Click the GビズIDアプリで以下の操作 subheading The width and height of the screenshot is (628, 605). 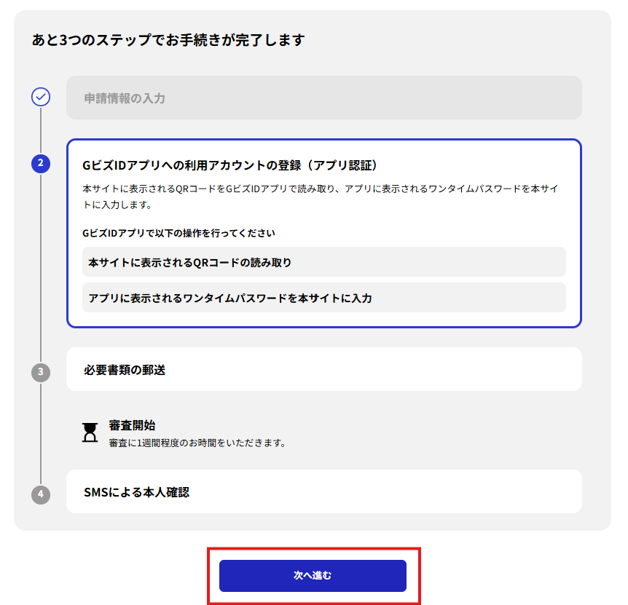click(178, 233)
